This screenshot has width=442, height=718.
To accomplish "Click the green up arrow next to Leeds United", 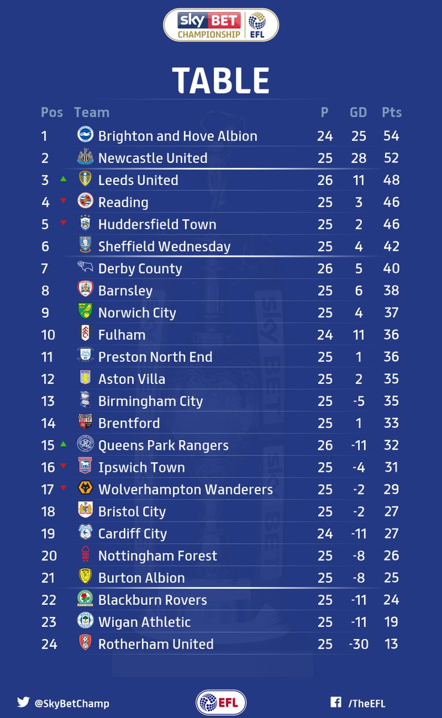I will point(63,179).
